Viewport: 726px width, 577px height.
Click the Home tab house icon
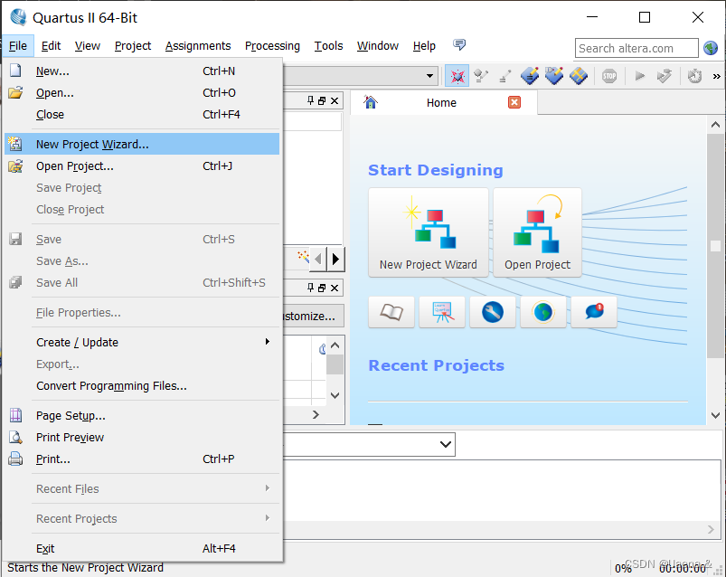point(371,102)
